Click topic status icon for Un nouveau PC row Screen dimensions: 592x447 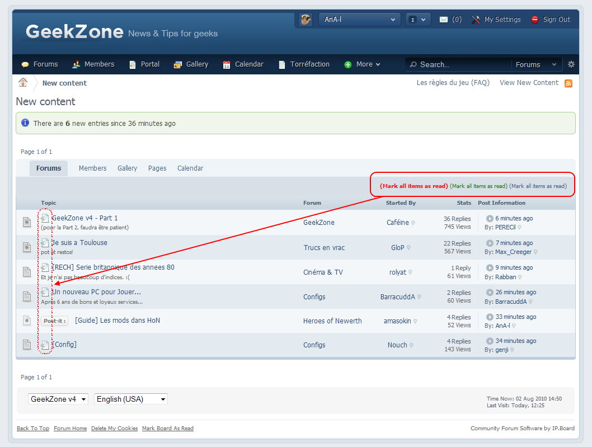point(27,297)
